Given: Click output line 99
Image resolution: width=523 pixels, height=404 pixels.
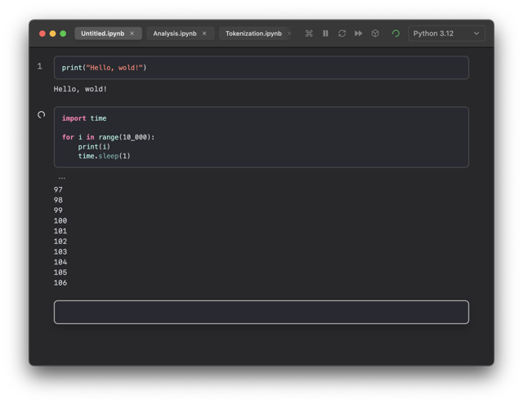Looking at the screenshot, I should pyautogui.click(x=58, y=210).
